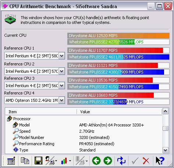Screen dimensions: 174x168
Task: Click the Current CPU Dhrystone ALU bar
Action: tap(118, 36)
